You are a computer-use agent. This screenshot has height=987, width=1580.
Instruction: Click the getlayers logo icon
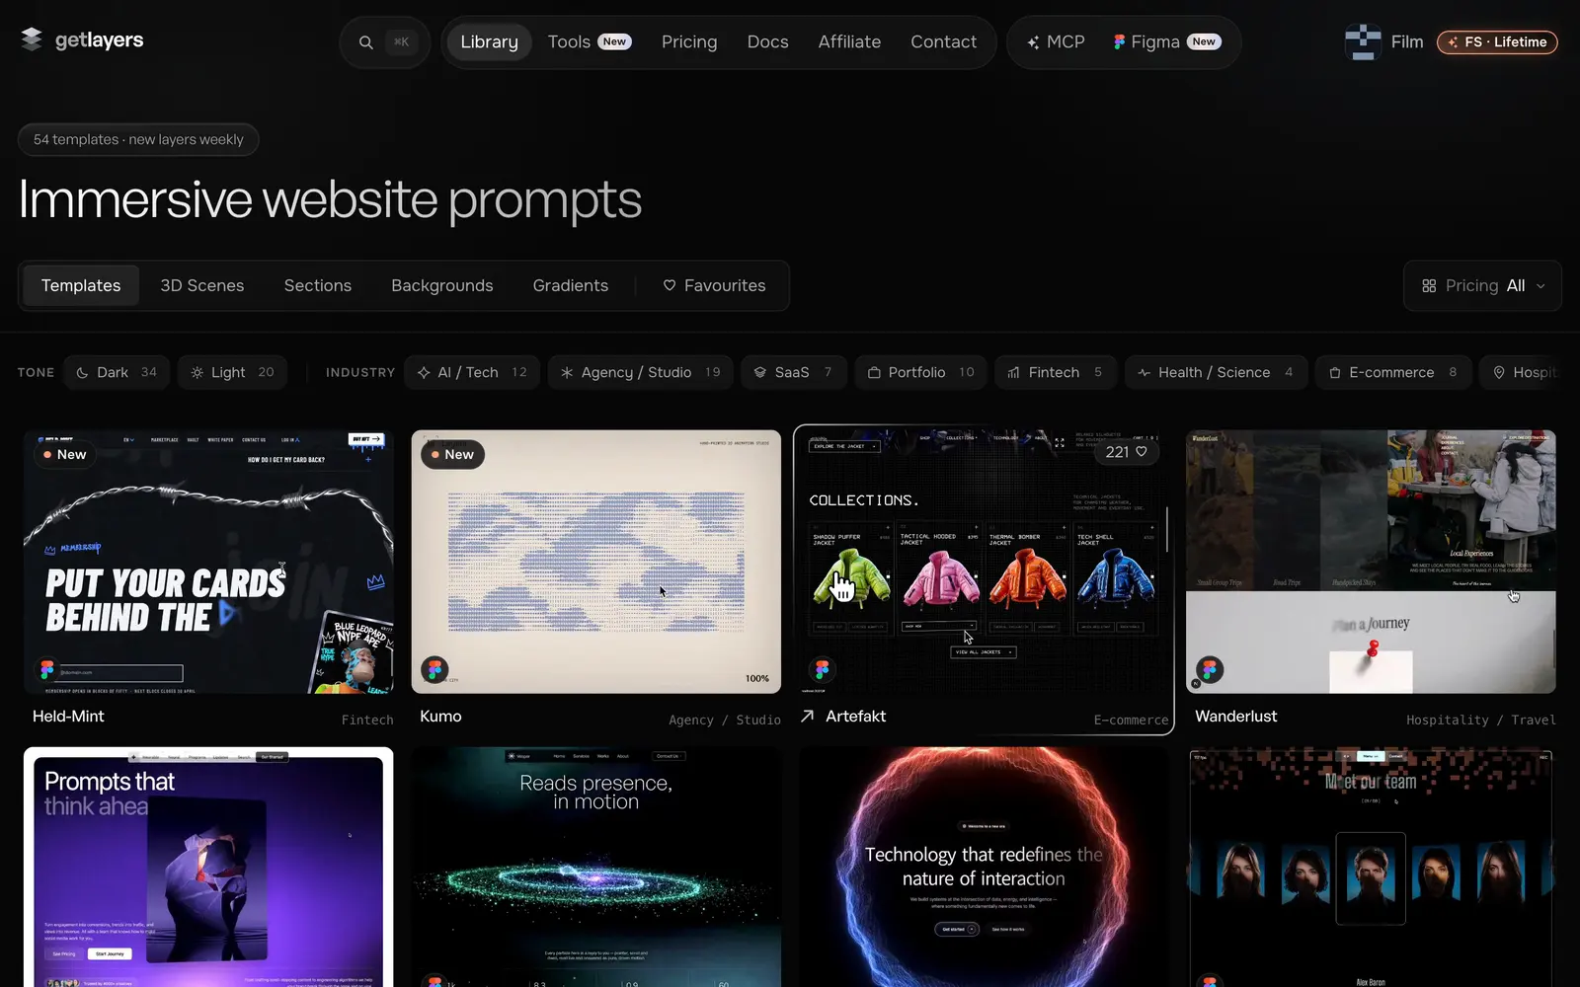pyautogui.click(x=32, y=39)
